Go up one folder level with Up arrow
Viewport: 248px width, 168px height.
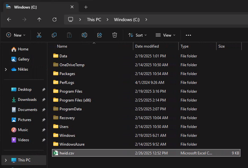click(x=39, y=20)
